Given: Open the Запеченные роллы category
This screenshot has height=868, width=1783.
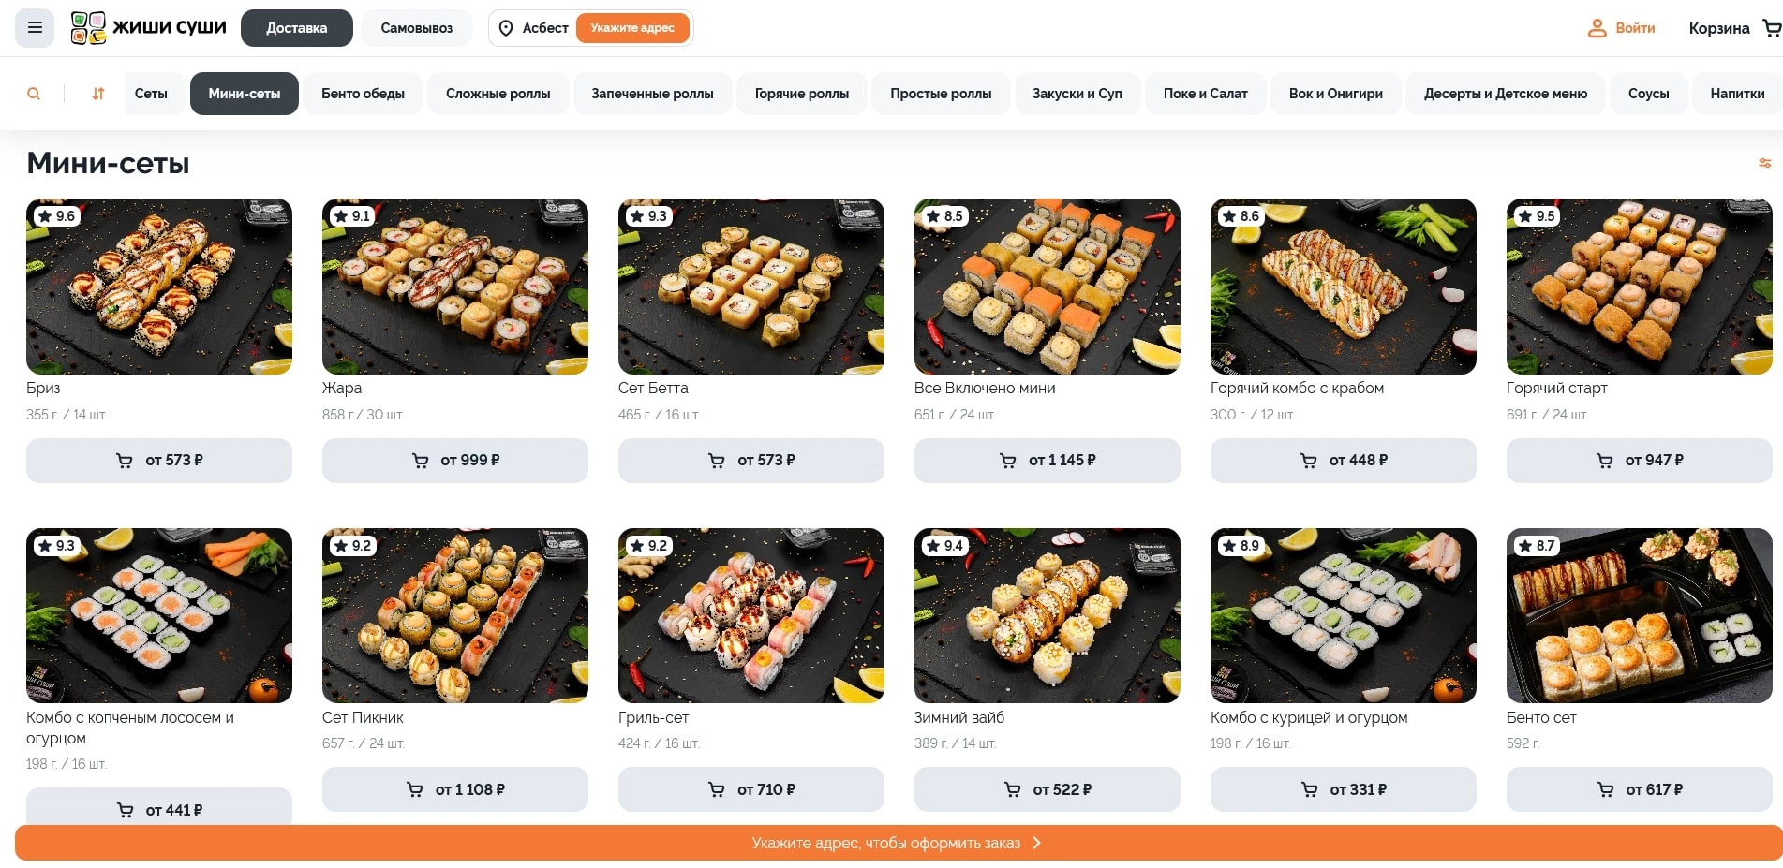Looking at the screenshot, I should tap(652, 94).
